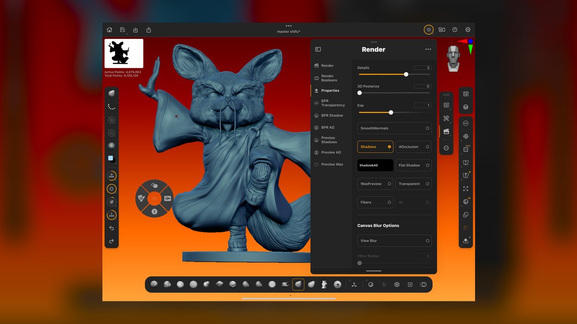
Task: Expand the Render panel using its bottom handle
Action: coord(374,271)
